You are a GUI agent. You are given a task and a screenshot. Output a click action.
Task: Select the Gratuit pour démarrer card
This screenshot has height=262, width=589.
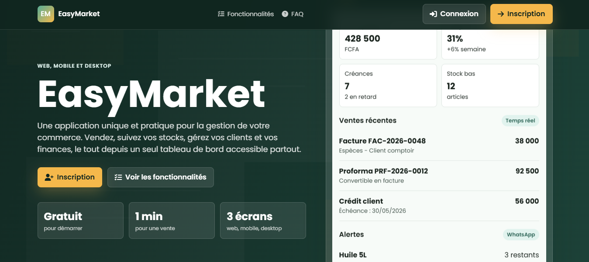(x=80, y=221)
